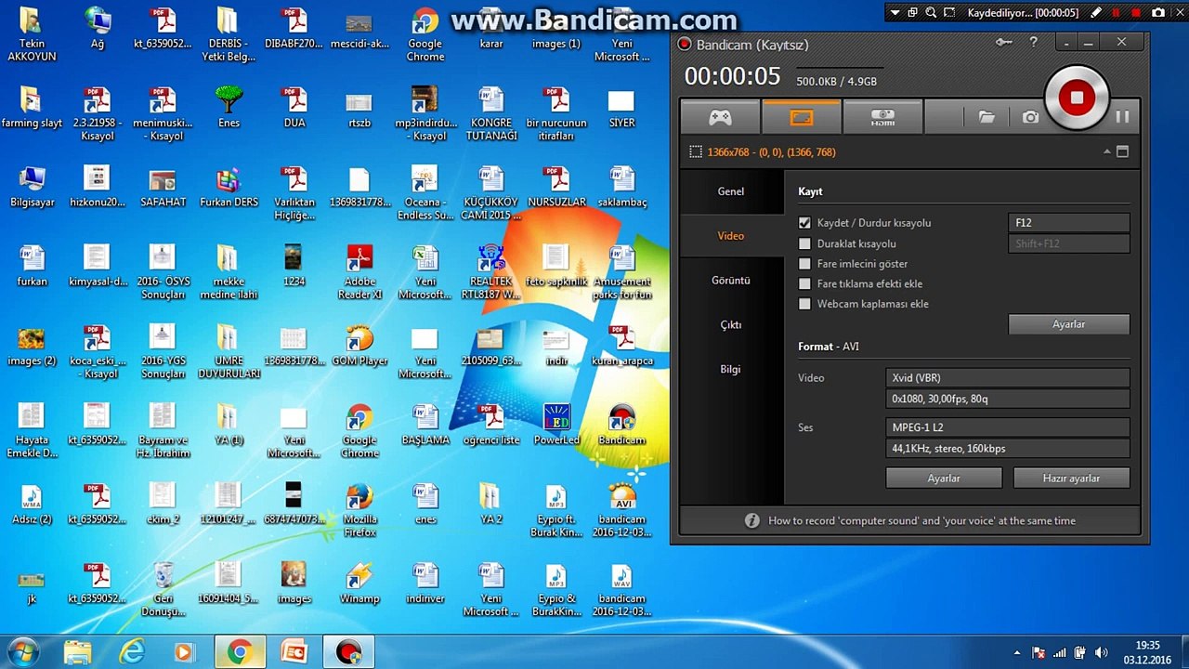Click the camera icon on top recording bar
This screenshot has height=669, width=1189.
1158,13
